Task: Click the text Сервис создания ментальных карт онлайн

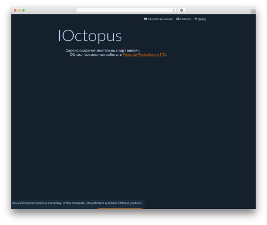Action: point(103,51)
